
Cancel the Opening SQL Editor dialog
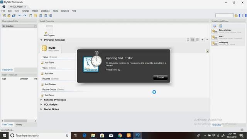pyautogui.click(x=161, y=77)
